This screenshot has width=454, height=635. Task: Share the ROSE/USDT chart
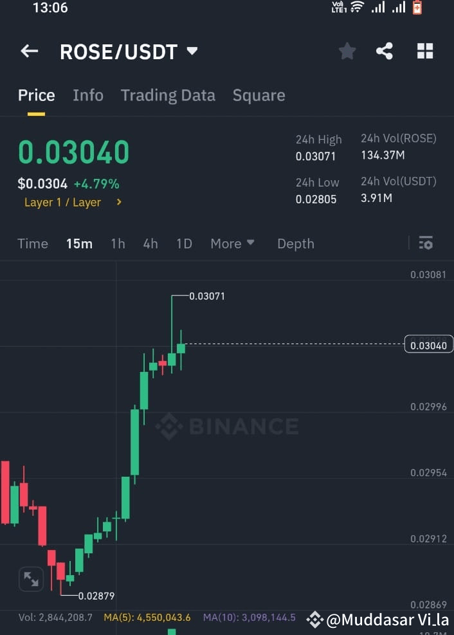[385, 51]
